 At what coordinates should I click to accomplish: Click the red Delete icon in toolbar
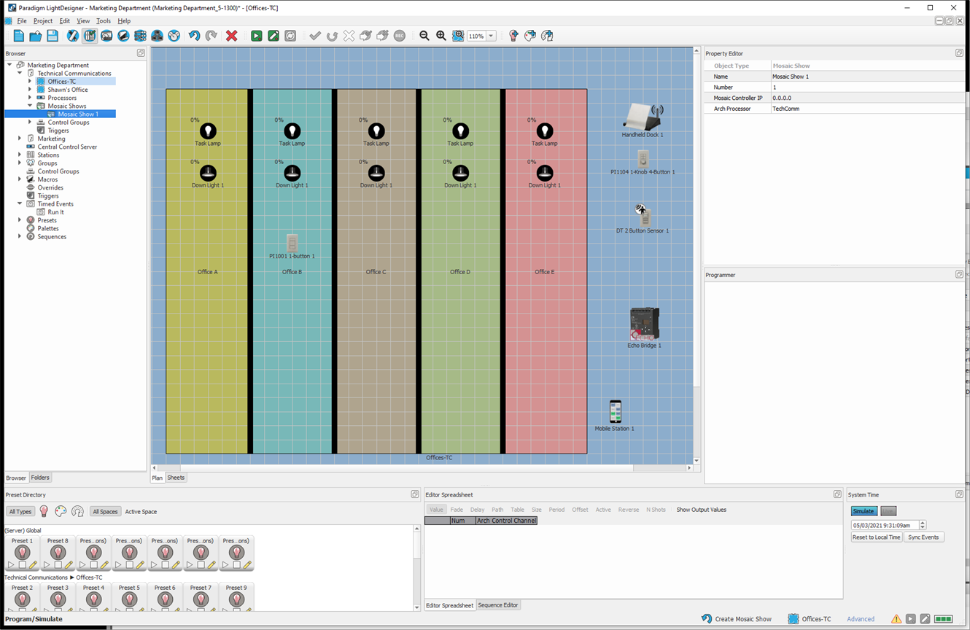(x=232, y=36)
